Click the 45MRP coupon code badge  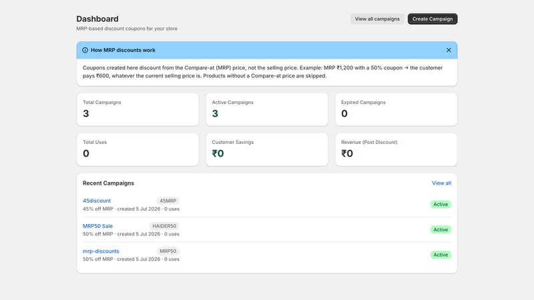168,201
